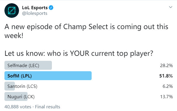Viewport: 177px width, 111px height.
Task: Expand the tweet options chevron
Action: (x=170, y=7)
